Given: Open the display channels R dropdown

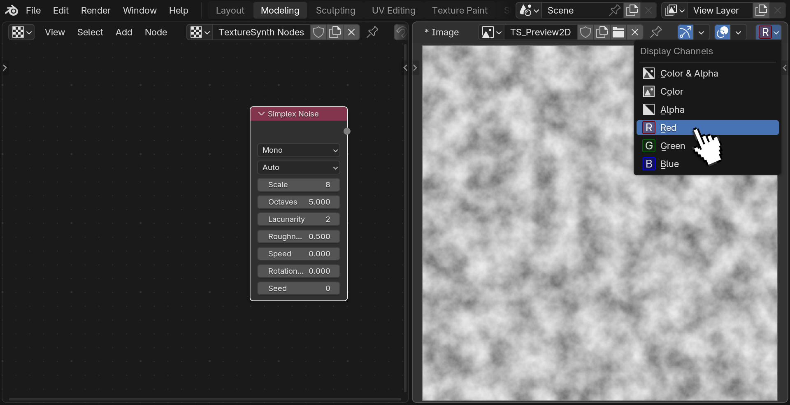Looking at the screenshot, I should coord(769,32).
